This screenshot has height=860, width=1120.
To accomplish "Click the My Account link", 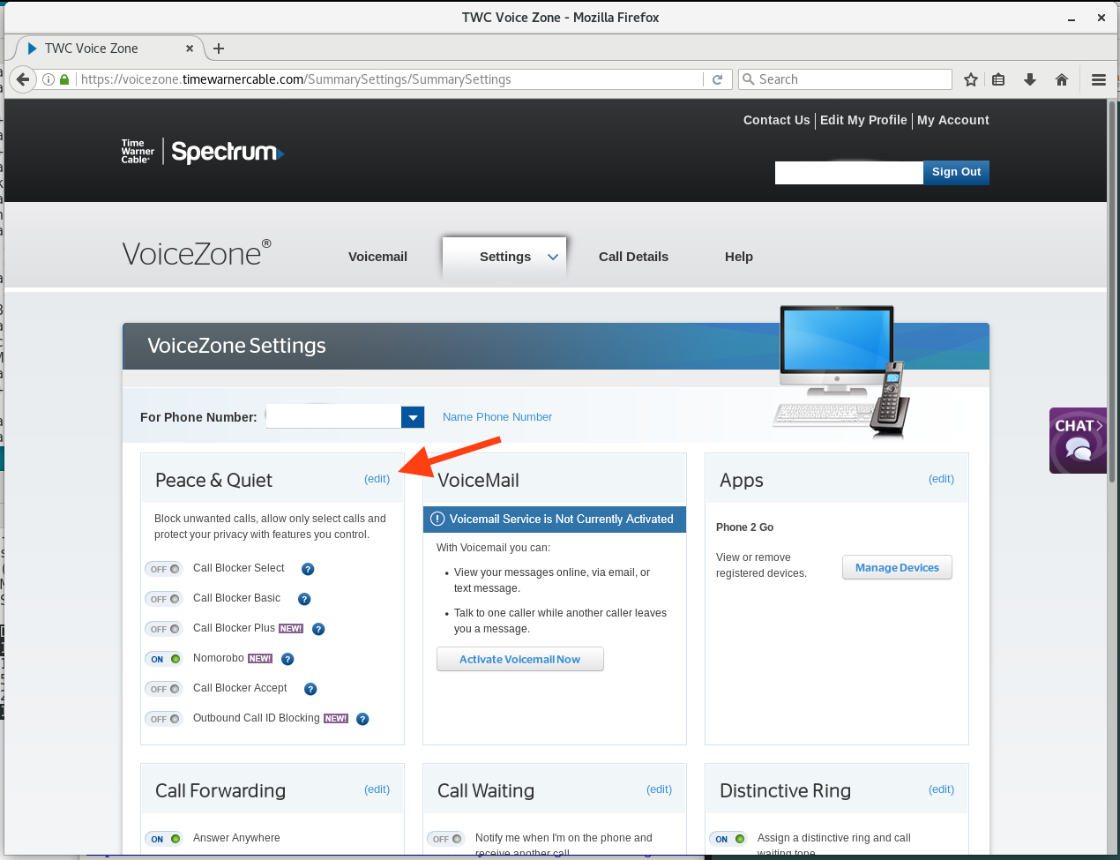I will 953,120.
